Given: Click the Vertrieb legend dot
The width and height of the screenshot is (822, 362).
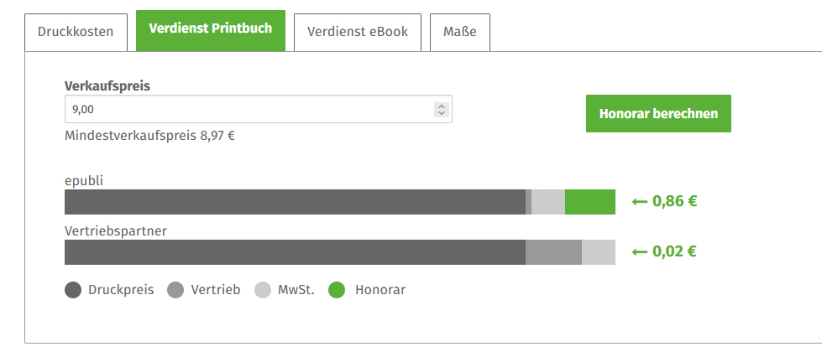Looking at the screenshot, I should [x=175, y=290].
